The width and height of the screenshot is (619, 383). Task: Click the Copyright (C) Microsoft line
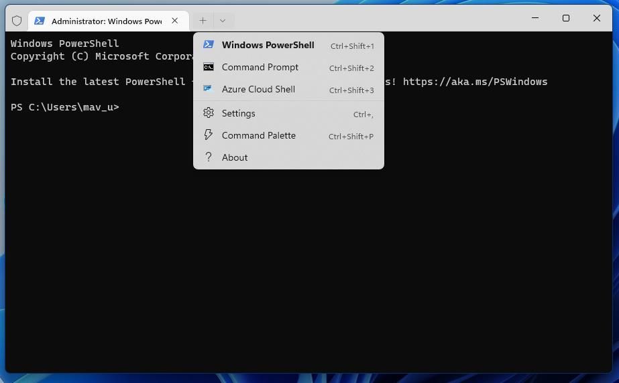[102, 56]
